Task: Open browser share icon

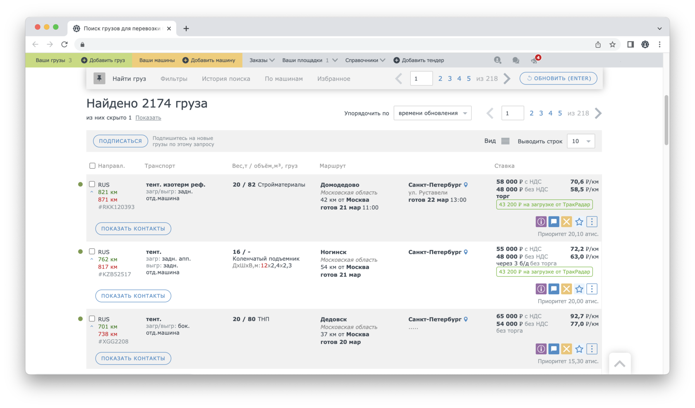Action: pyautogui.click(x=598, y=44)
